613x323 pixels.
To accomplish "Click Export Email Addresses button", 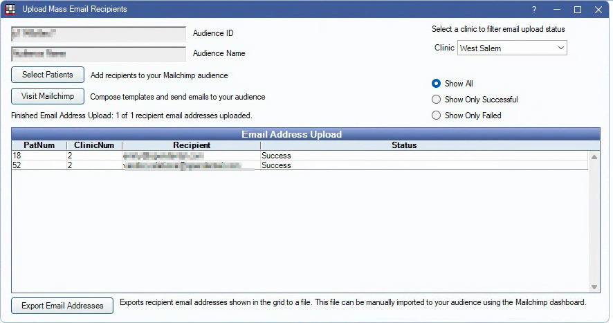I will (x=62, y=306).
